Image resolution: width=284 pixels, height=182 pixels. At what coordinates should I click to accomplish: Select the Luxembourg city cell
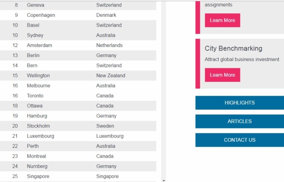pyautogui.click(x=40, y=136)
